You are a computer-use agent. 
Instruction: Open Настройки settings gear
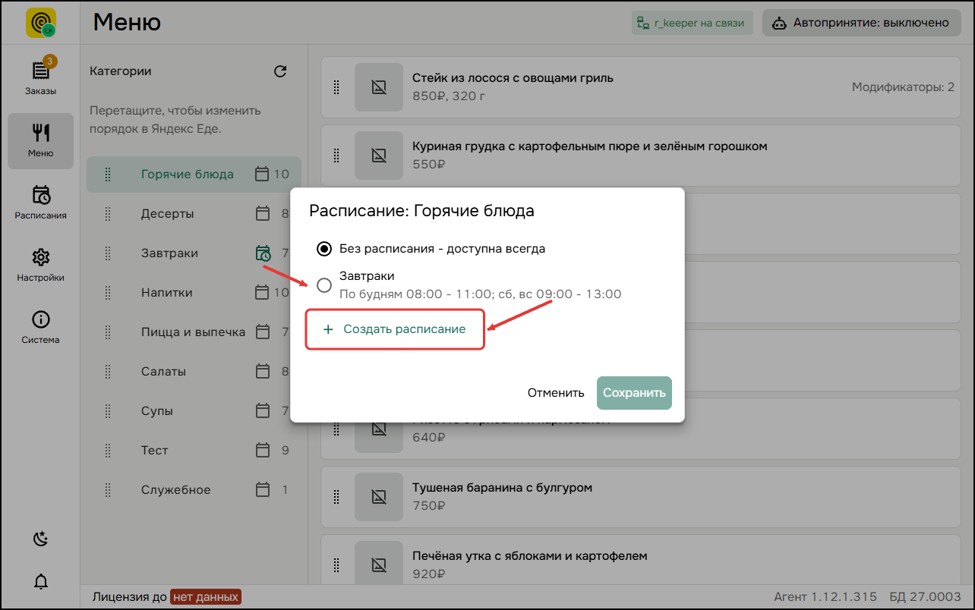[40, 265]
